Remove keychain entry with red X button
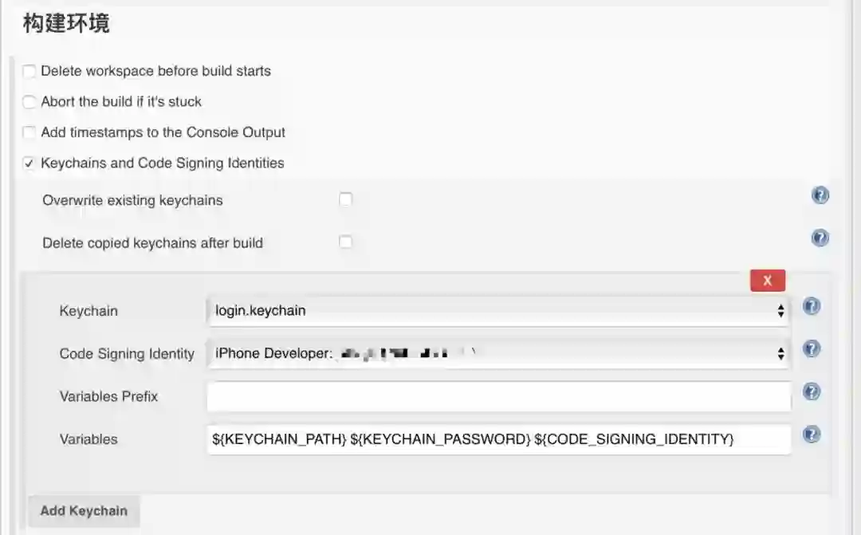The height and width of the screenshot is (535, 861). (x=767, y=281)
